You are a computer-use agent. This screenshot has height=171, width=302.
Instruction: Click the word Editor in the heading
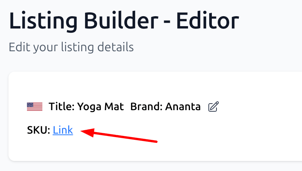(x=208, y=21)
